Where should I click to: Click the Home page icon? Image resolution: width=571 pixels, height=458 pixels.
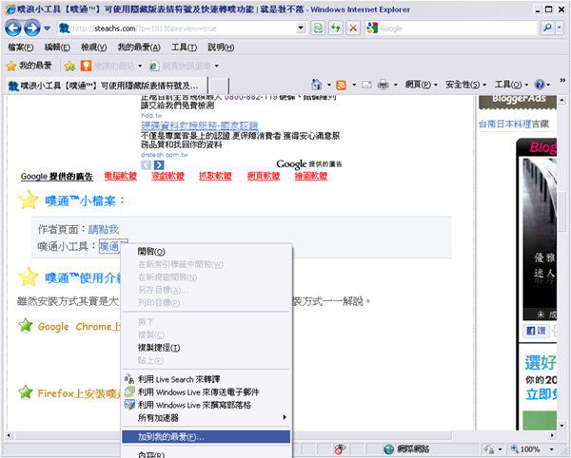coord(315,85)
